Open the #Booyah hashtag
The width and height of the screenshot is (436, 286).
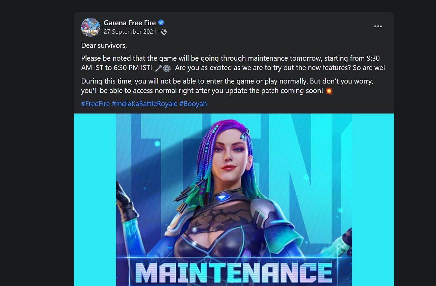point(193,104)
